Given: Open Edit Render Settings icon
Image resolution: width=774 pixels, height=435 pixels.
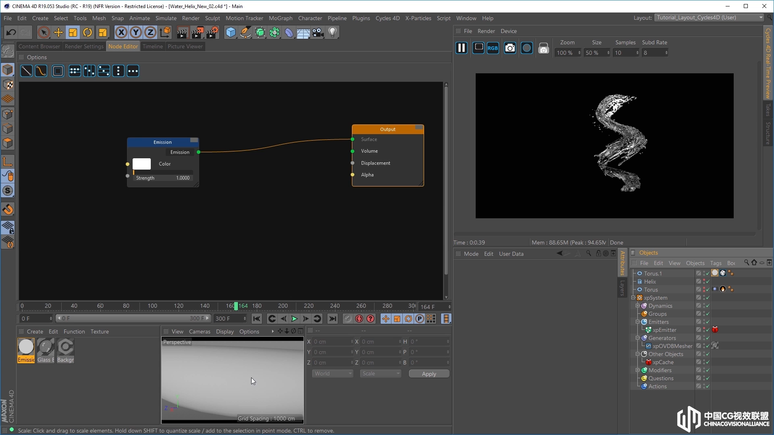Looking at the screenshot, I should coord(212,32).
